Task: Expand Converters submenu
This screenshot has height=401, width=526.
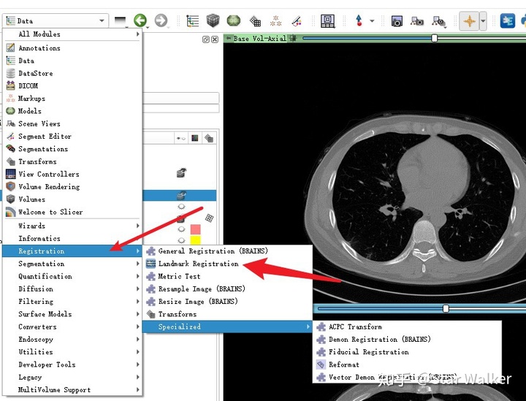Action: pyautogui.click(x=72, y=326)
